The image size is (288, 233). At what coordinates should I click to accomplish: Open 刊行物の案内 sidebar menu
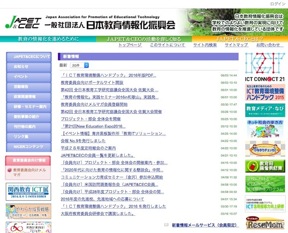click(x=29, y=127)
